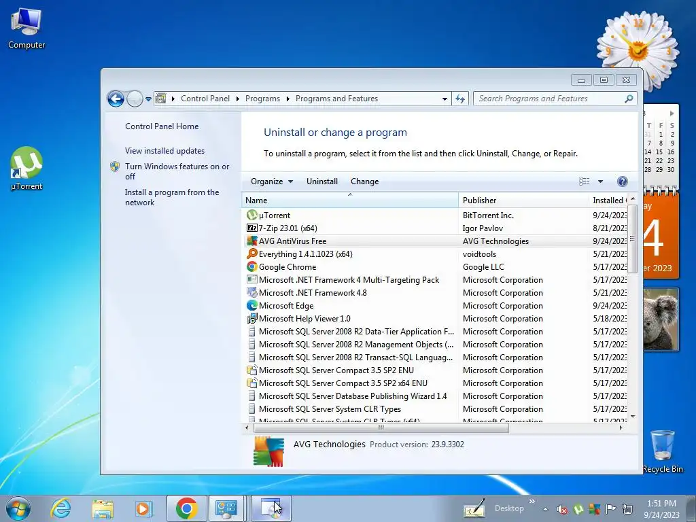Click the .NET Framework 4 Multi-Targeting Pack icon
The height and width of the screenshot is (522, 696).
[251, 279]
